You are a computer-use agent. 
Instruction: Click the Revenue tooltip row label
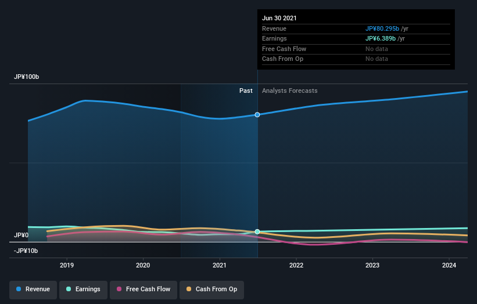tap(274, 28)
